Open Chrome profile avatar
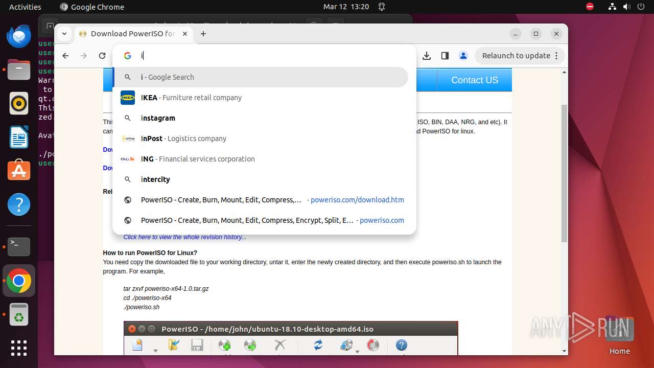The image size is (654, 368). pyautogui.click(x=463, y=56)
